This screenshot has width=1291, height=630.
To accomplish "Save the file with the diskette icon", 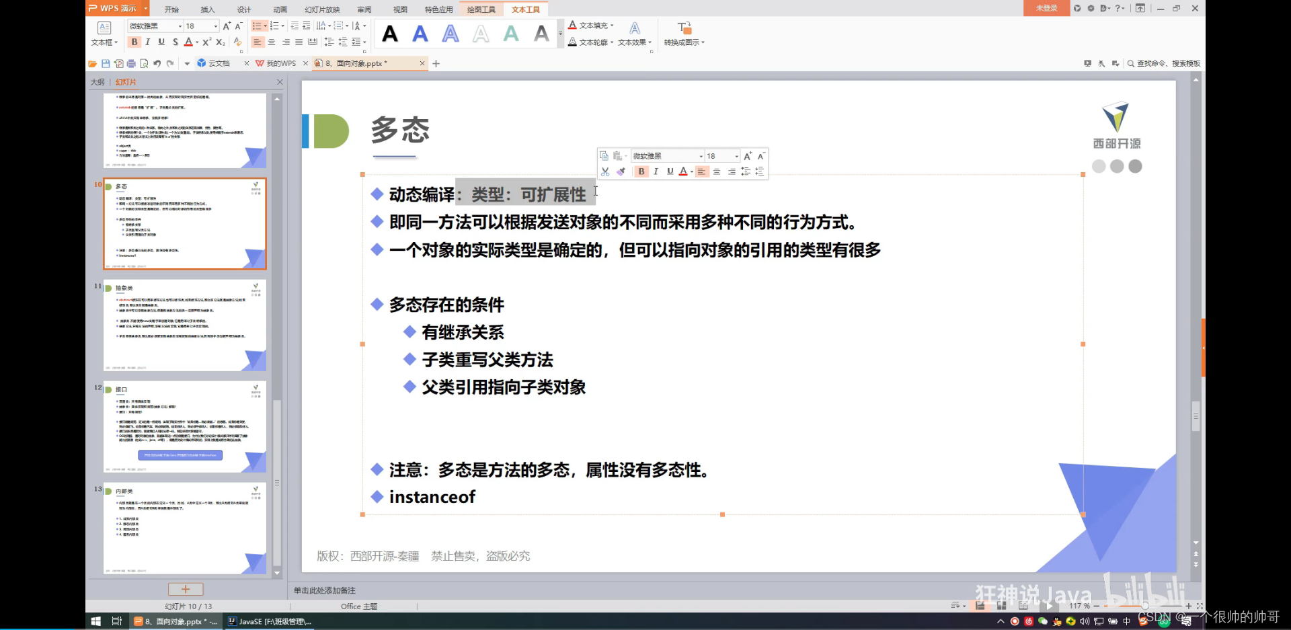I will (x=106, y=63).
